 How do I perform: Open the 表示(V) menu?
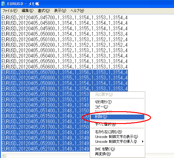[x=60, y=11]
